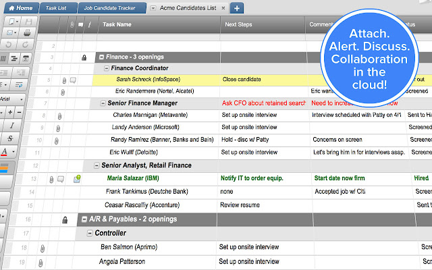Open Randy Ramirez row attachment paperclip
The image size is (432, 270).
(56, 141)
